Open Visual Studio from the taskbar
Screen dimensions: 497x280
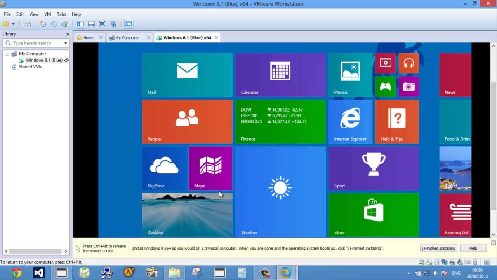[x=39, y=273]
